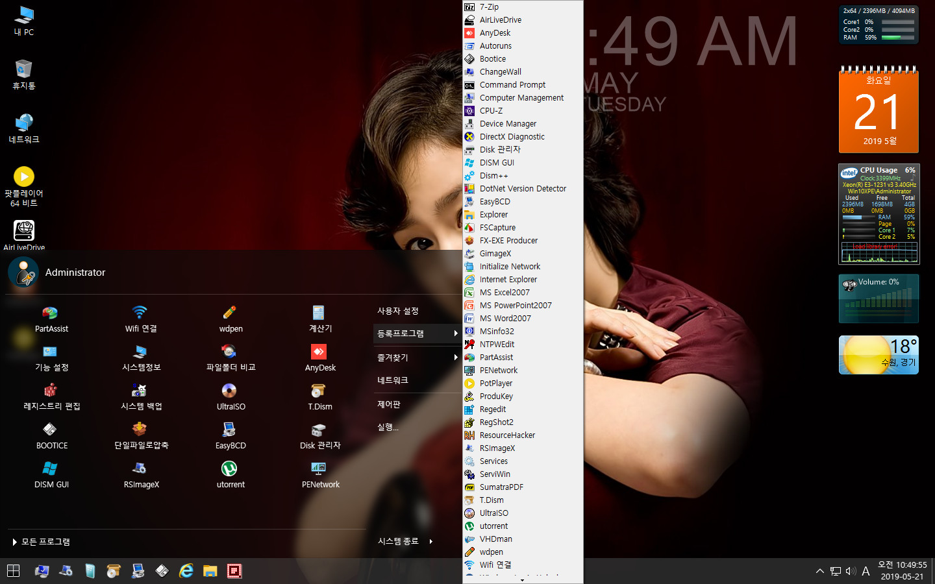Image resolution: width=935 pixels, height=584 pixels.
Task: Choose MS Excel2007 in program list
Action: click(x=523, y=293)
